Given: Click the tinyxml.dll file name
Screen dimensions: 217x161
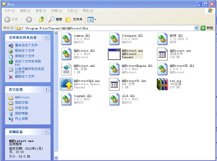Looking at the screenshot, I should (83, 96).
